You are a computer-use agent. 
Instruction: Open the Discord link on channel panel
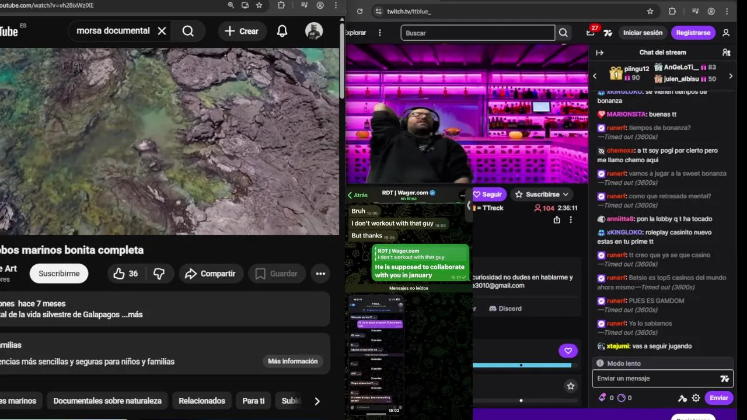pyautogui.click(x=505, y=309)
